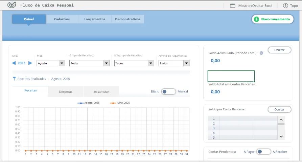Viewport: 302px width, 162px height.
Task: Click the help question mark icon
Action: 261,53
